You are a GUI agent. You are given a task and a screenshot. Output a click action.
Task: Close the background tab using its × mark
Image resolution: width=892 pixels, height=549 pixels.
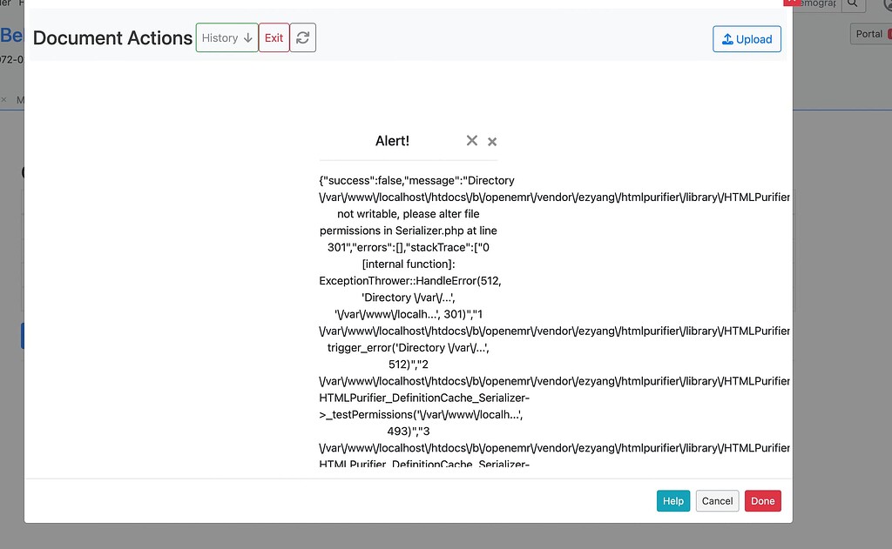click(x=3, y=99)
